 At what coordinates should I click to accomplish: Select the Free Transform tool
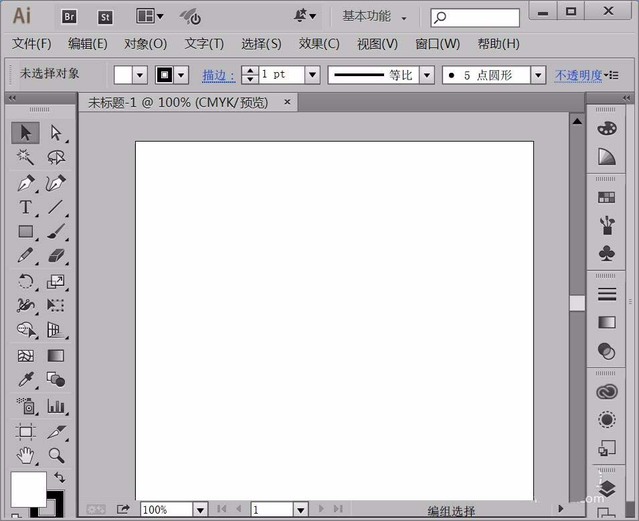tap(56, 305)
